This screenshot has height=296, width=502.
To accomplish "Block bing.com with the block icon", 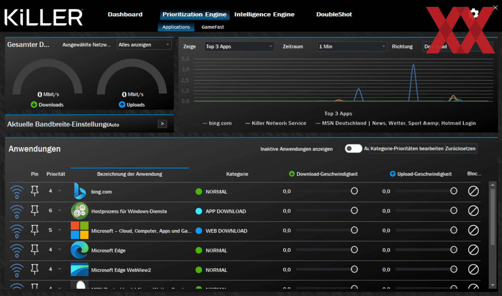I will pyautogui.click(x=473, y=191).
